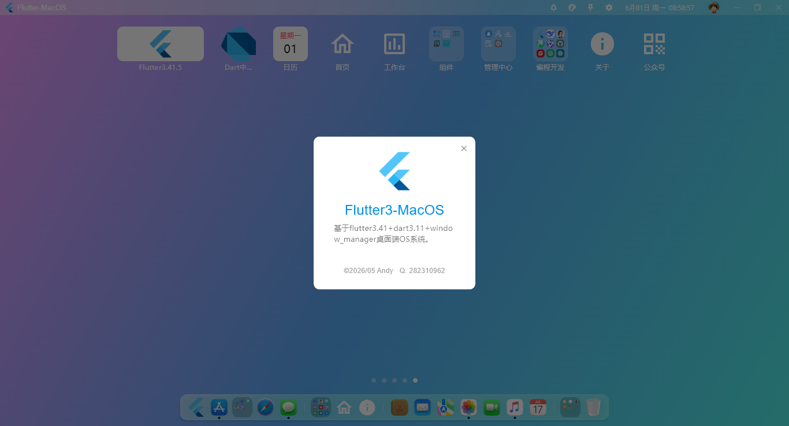Click the home icon in the dock
Screen dimensions: 789x426
point(344,408)
